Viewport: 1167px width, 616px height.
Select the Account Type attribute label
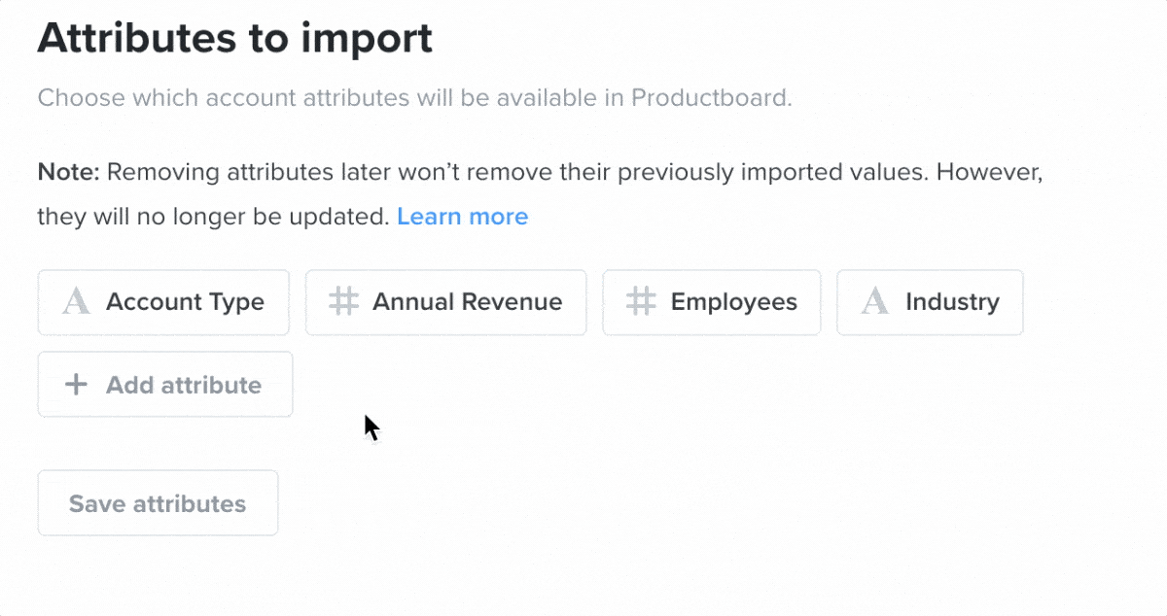click(185, 302)
